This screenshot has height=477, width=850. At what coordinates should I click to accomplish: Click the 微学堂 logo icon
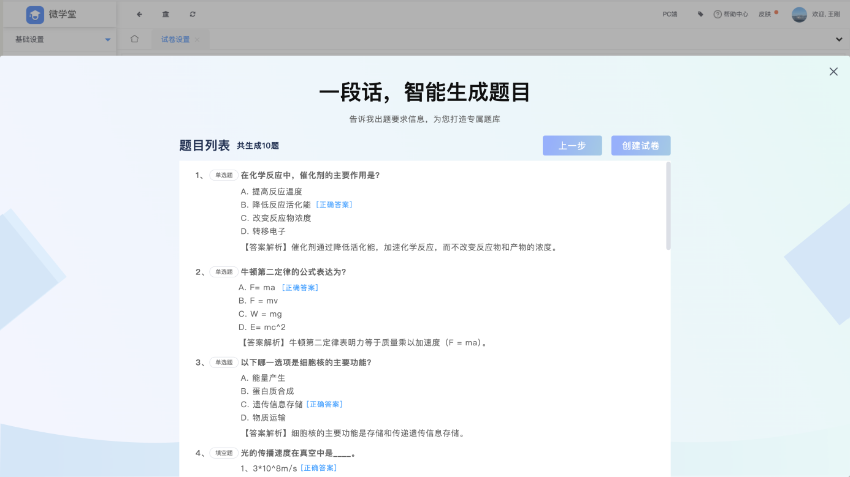coord(35,15)
